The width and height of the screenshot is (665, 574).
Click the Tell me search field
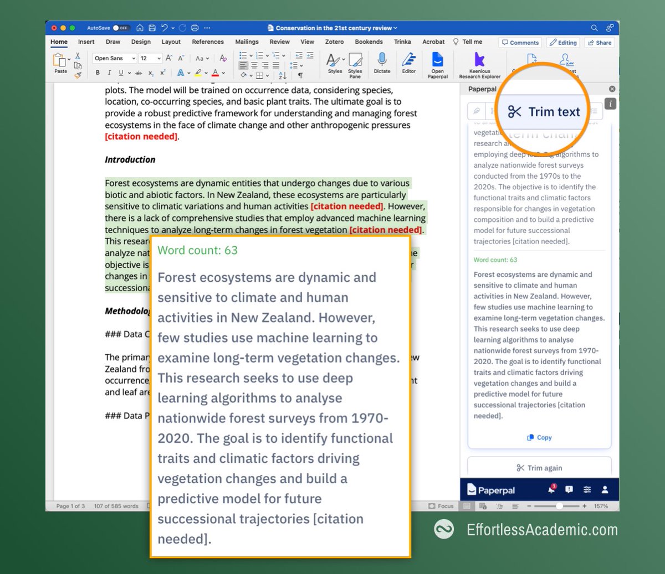[468, 42]
